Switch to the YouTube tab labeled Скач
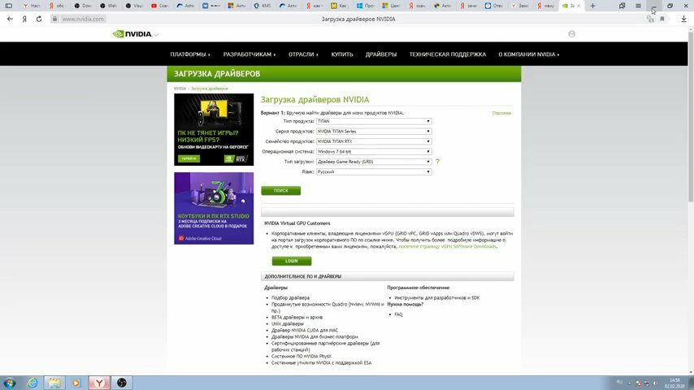This screenshot has height=390, width=694. coord(160,6)
